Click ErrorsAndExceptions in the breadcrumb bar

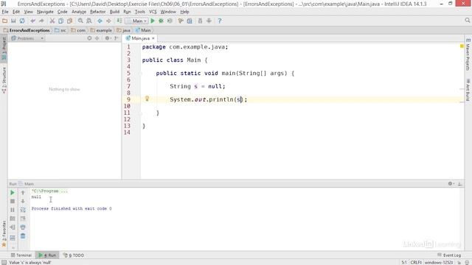coord(27,30)
